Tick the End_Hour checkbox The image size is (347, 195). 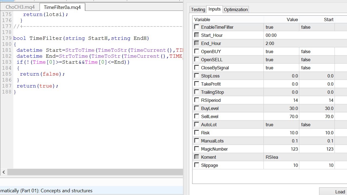click(x=197, y=43)
